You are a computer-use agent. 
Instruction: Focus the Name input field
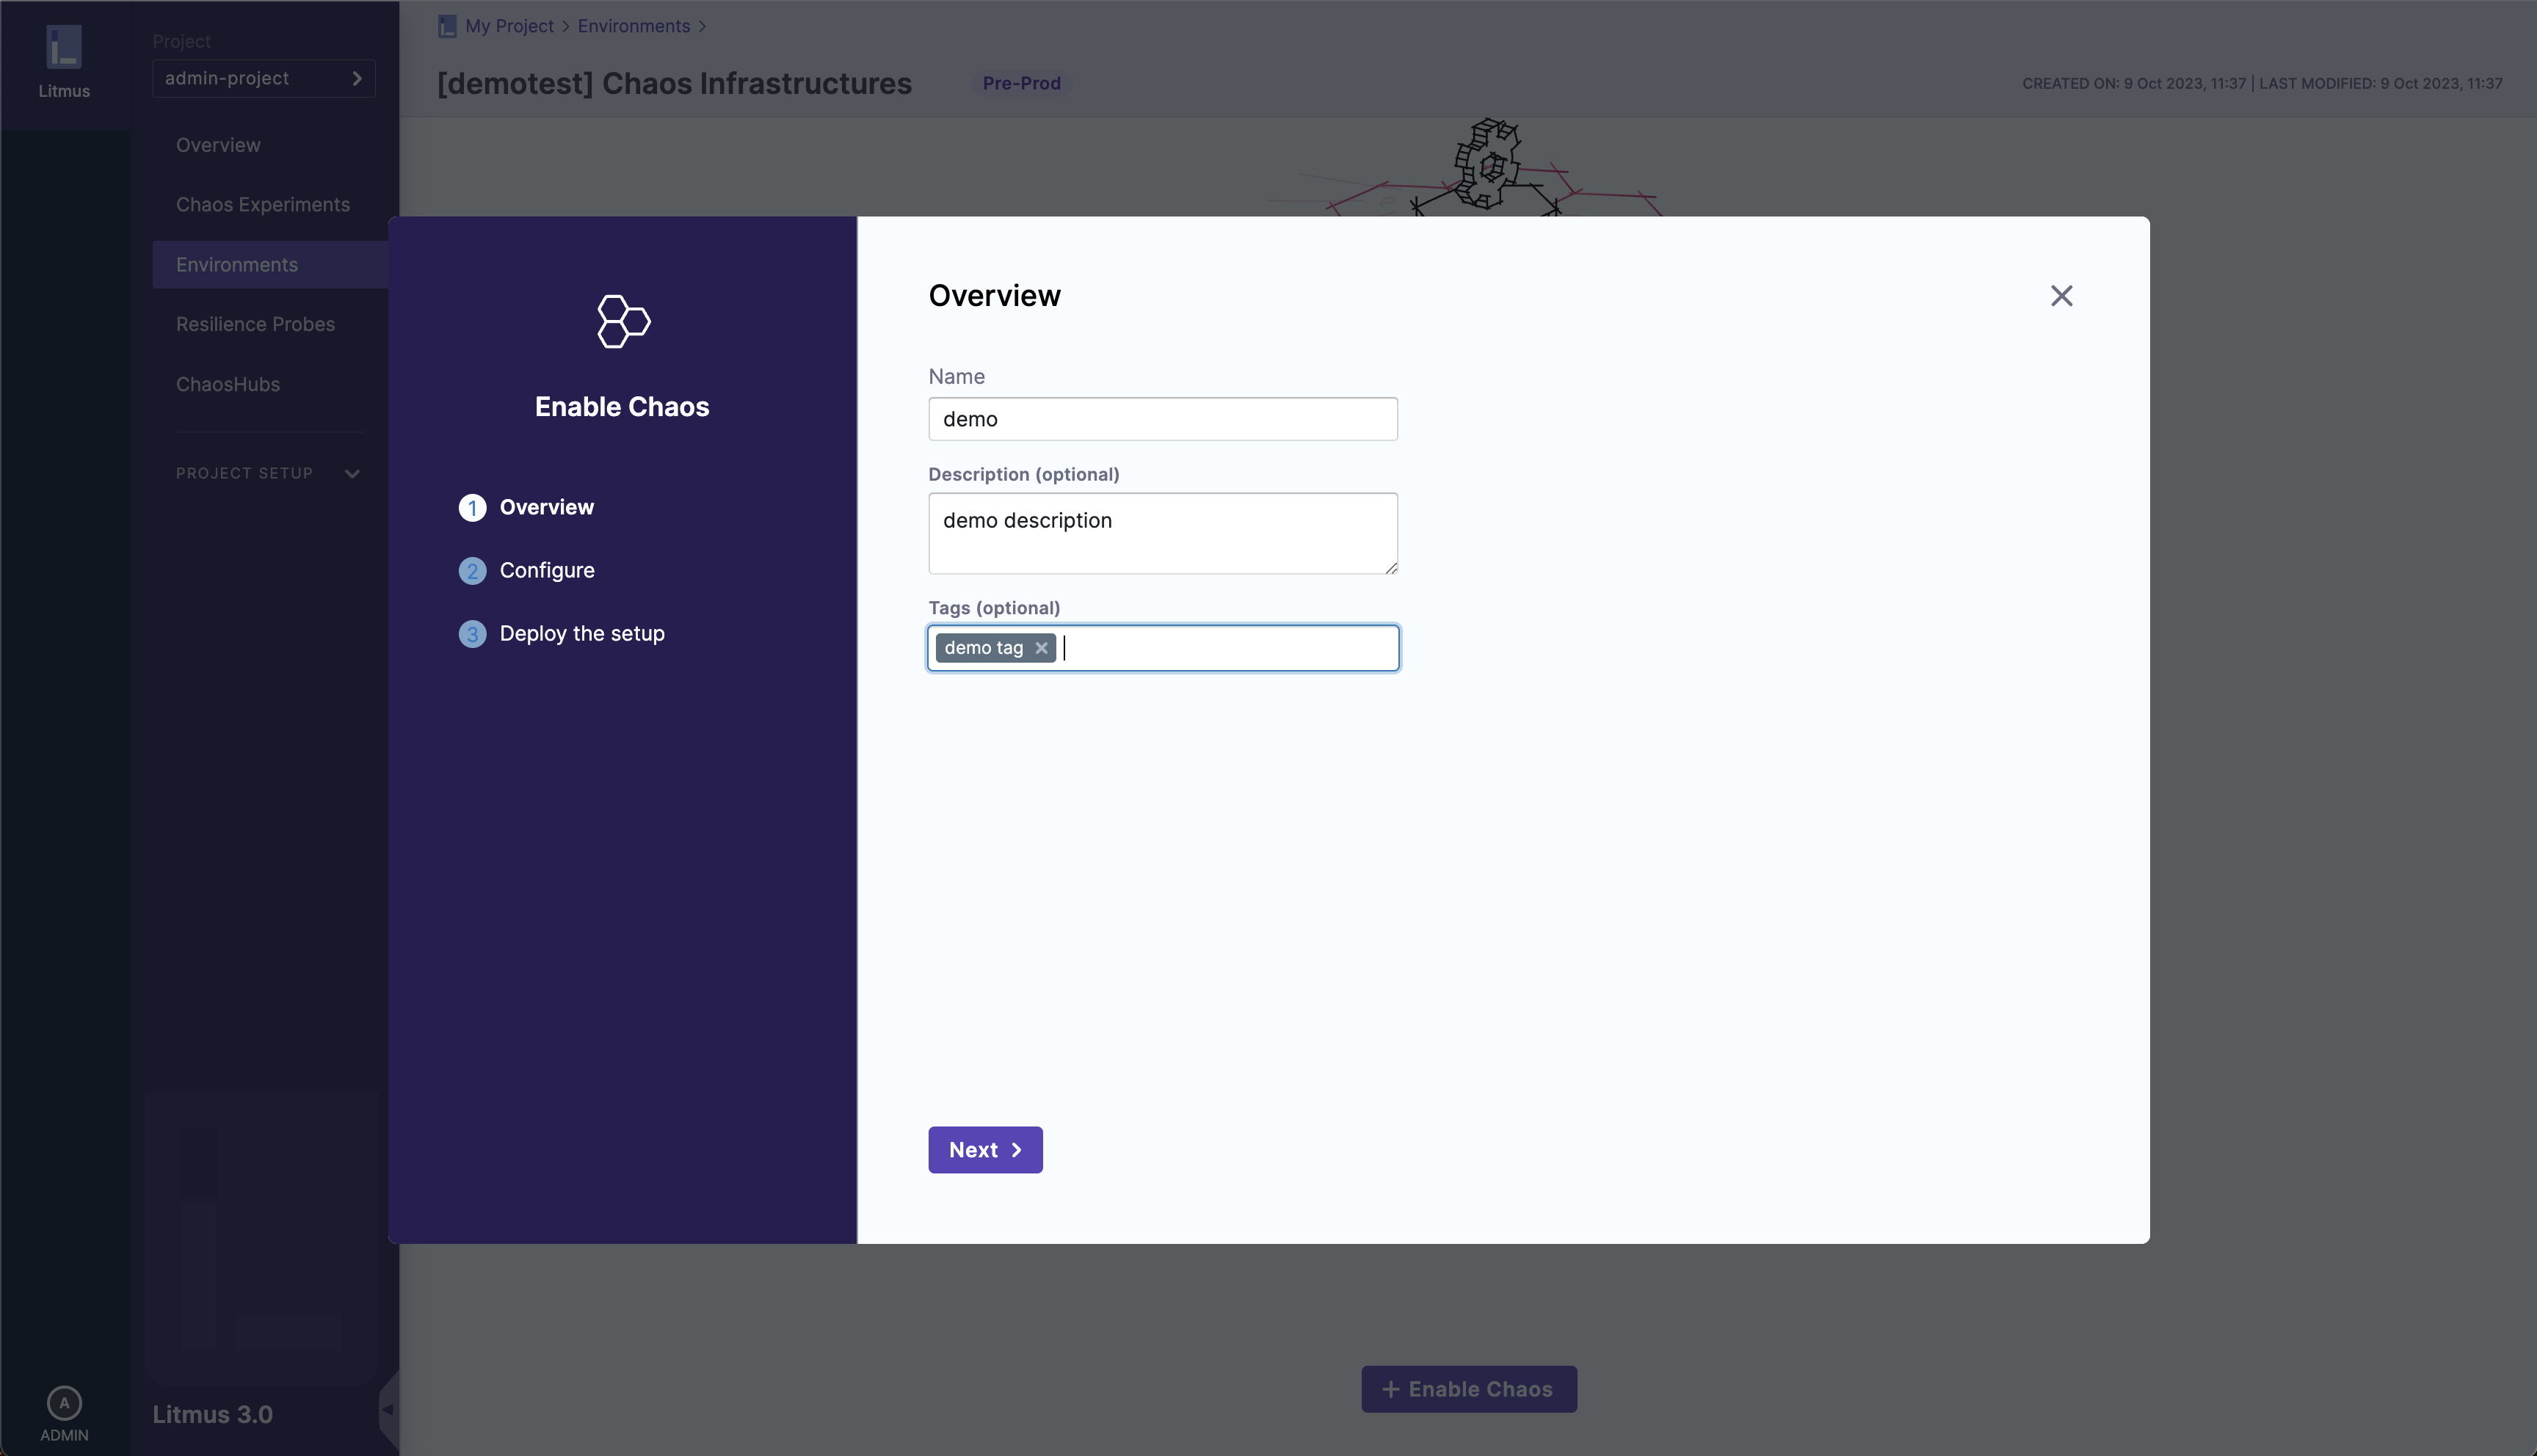(1162, 419)
